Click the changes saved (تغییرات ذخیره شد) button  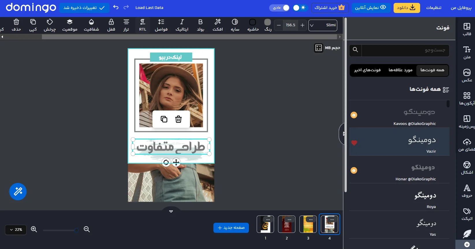[84, 8]
